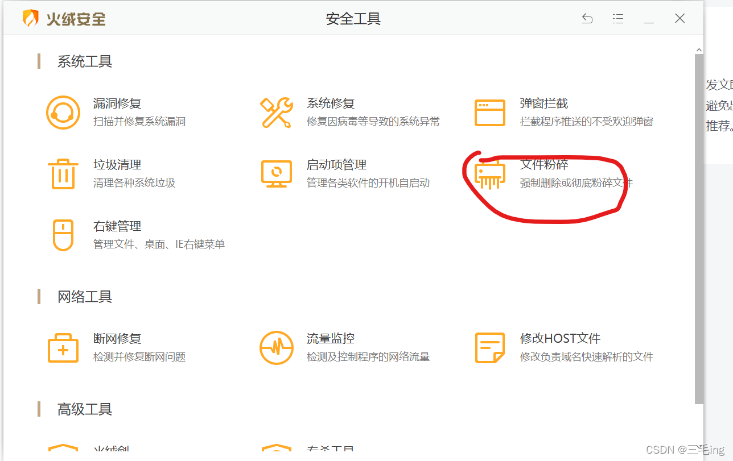Select the 流量监控 title text
Screen dimensions: 733x461
pyautogui.click(x=331, y=339)
